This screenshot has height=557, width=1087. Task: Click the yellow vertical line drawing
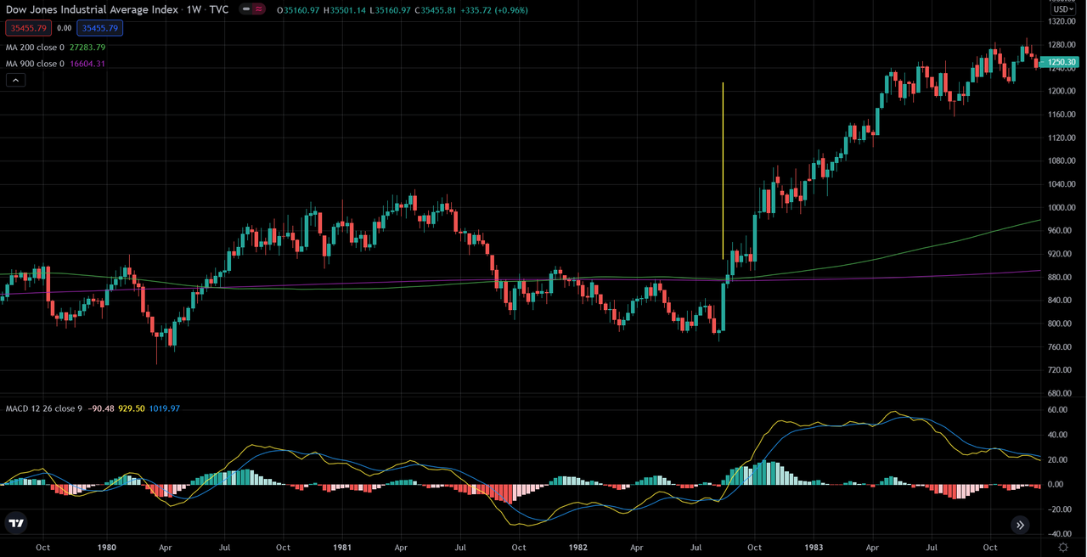tap(723, 170)
